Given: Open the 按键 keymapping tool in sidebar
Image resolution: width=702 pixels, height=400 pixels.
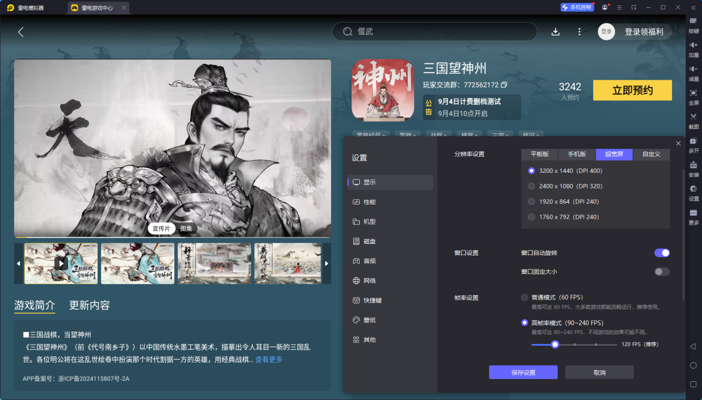Looking at the screenshot, I should (693, 24).
